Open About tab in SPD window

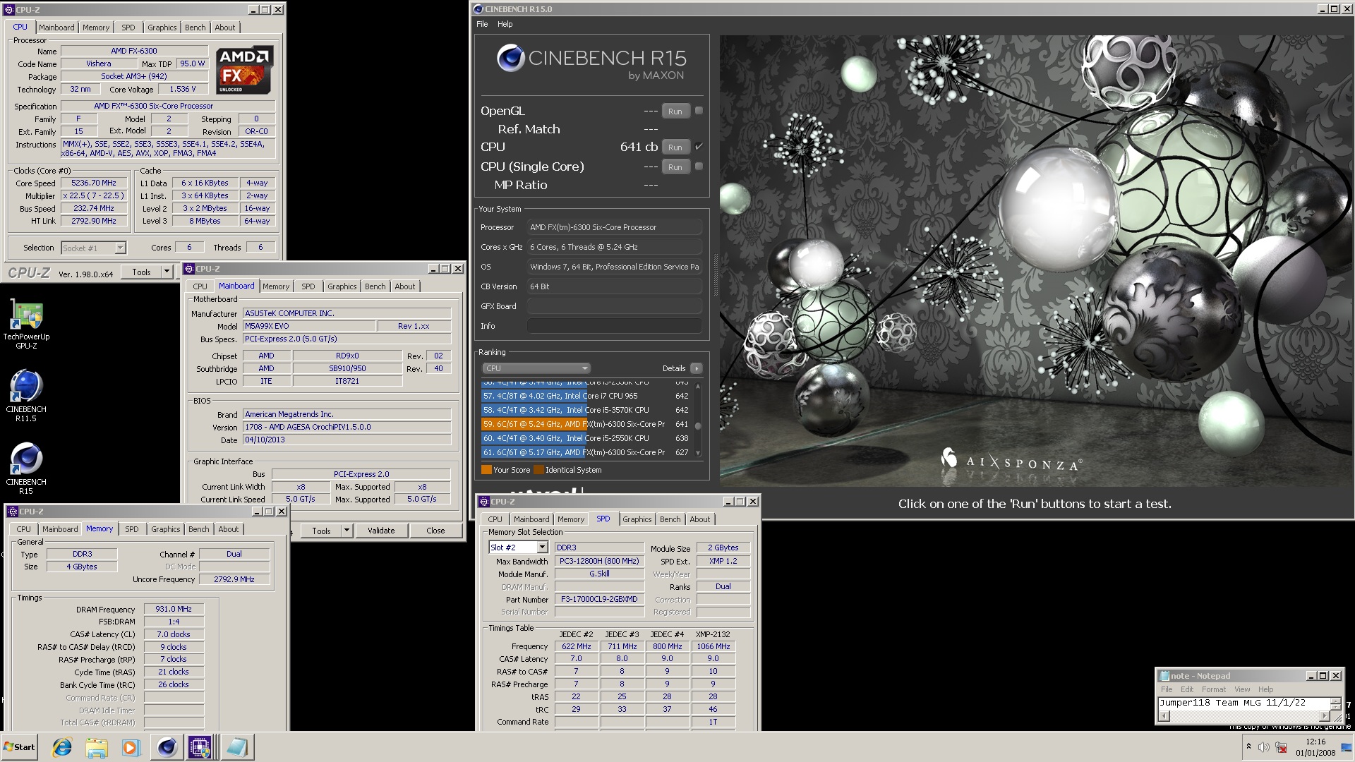700,519
